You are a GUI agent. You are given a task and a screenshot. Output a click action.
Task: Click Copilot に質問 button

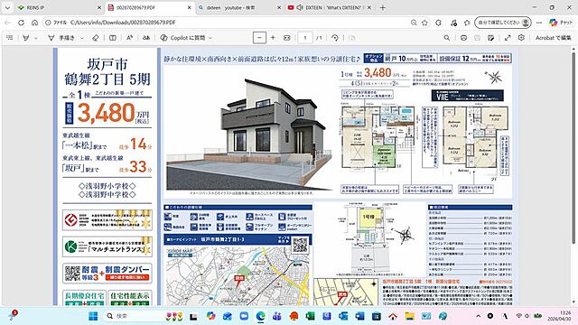[183, 38]
